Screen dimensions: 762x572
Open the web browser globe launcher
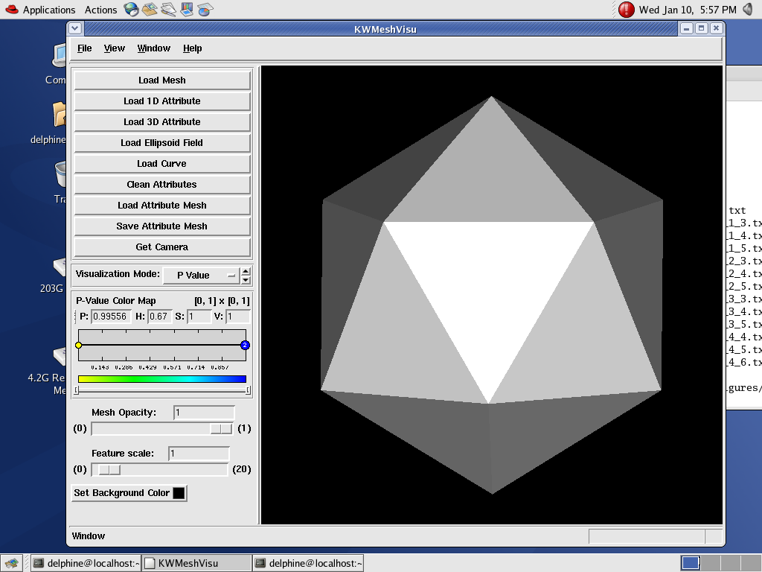click(x=132, y=10)
